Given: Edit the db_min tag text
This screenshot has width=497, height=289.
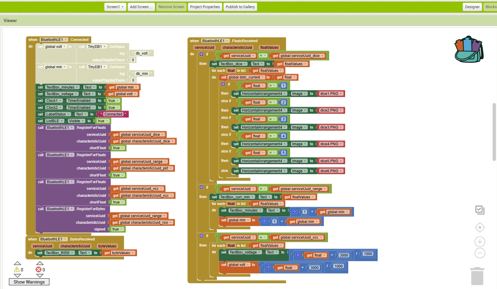Looking at the screenshot, I should click(x=142, y=74).
